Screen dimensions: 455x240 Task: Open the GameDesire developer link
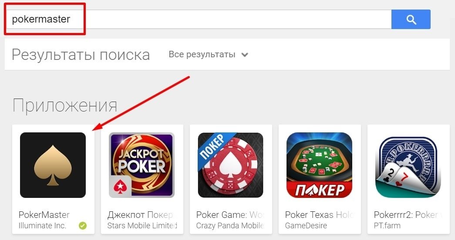click(x=306, y=226)
